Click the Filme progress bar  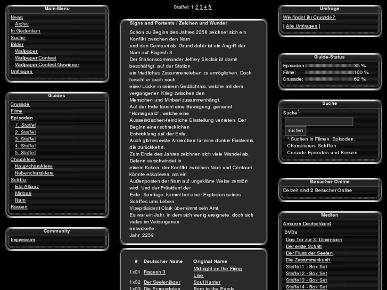[330, 72]
